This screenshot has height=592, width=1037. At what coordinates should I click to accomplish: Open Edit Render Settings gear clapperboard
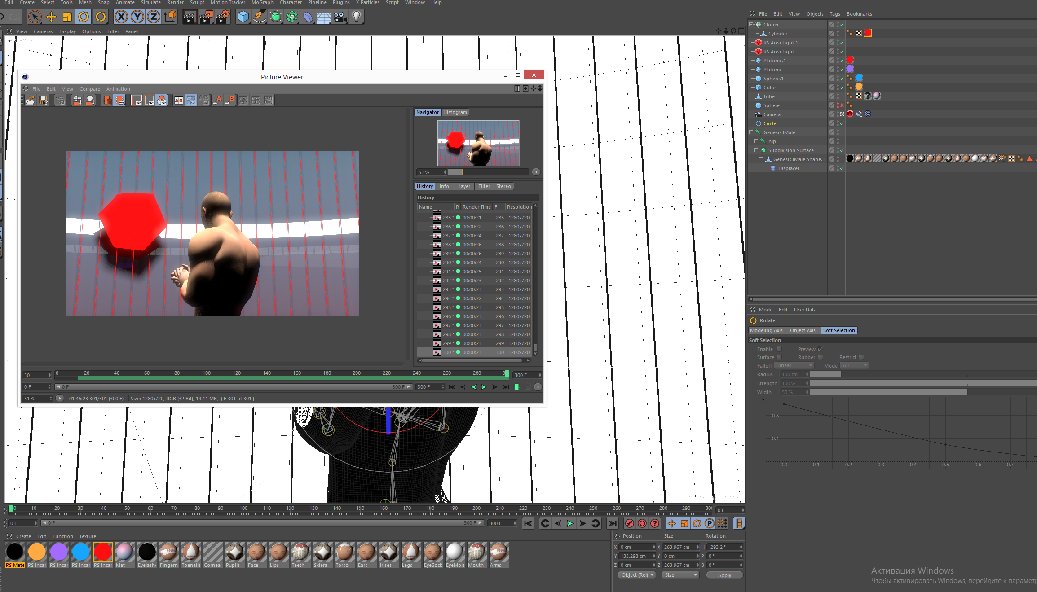223,17
